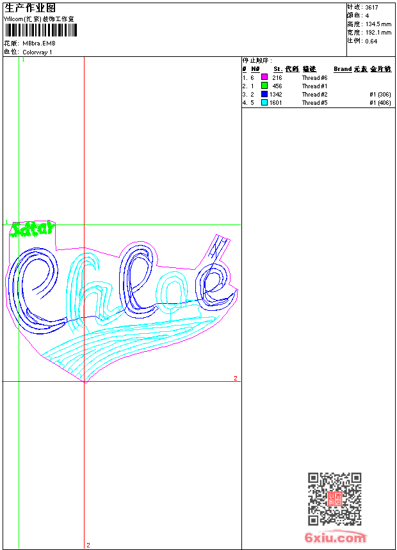Click the magenta swatch for Thread #6
397x550 pixels.
pyautogui.click(x=264, y=77)
